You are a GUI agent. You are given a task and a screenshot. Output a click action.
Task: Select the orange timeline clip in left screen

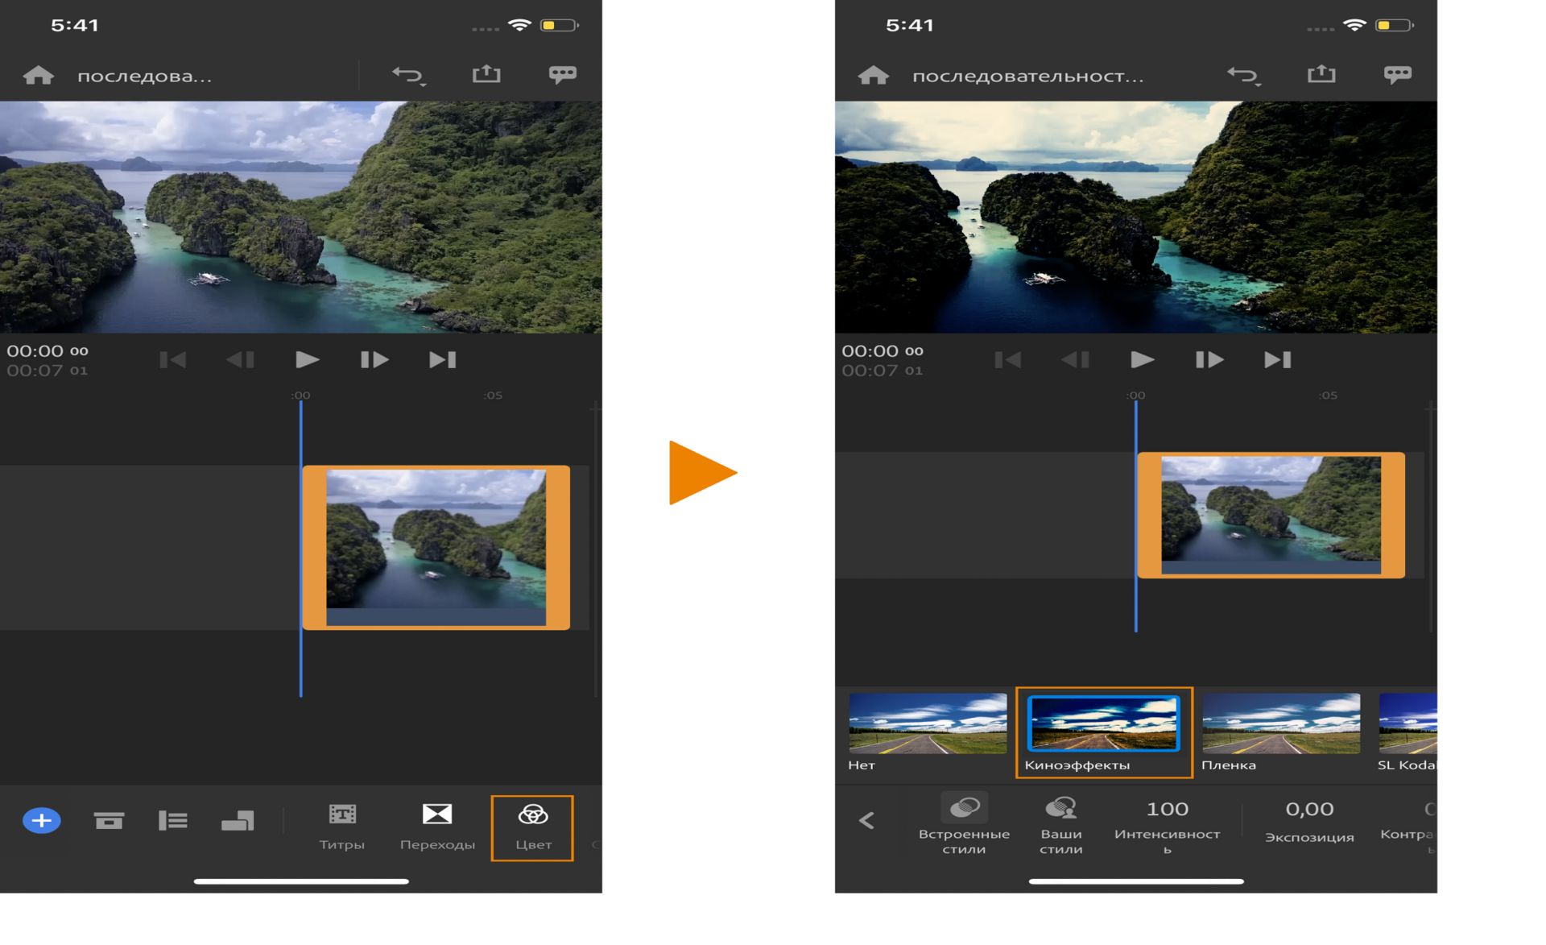(x=436, y=547)
